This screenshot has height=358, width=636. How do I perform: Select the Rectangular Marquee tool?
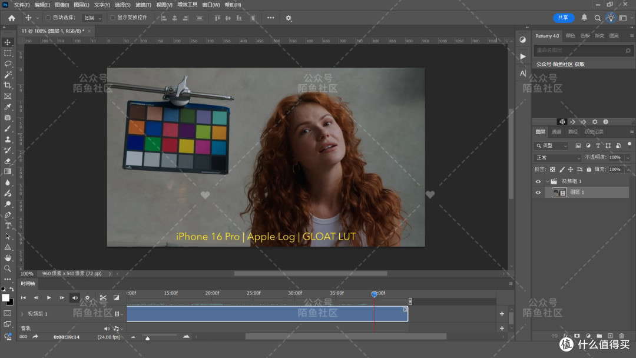[x=8, y=53]
